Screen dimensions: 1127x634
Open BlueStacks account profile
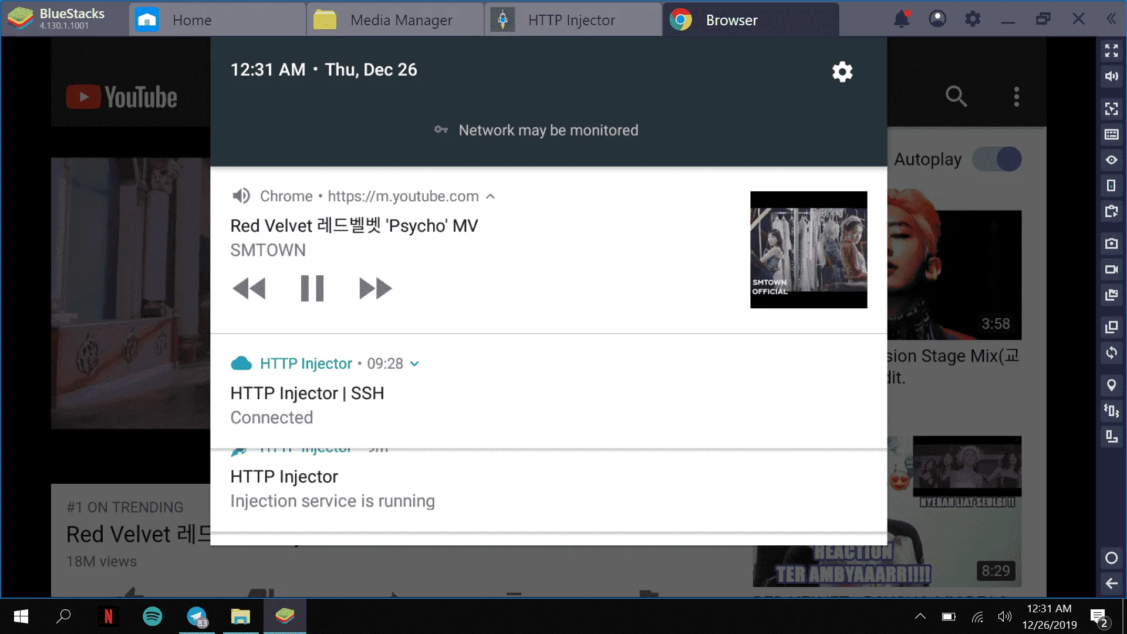click(x=937, y=19)
